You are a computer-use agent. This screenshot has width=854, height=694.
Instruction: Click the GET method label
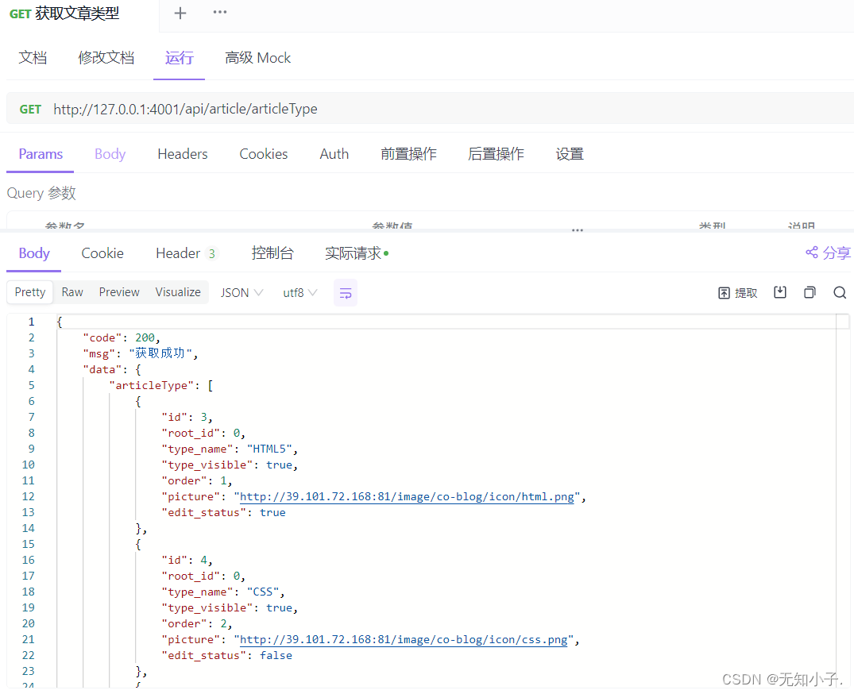[30, 110]
